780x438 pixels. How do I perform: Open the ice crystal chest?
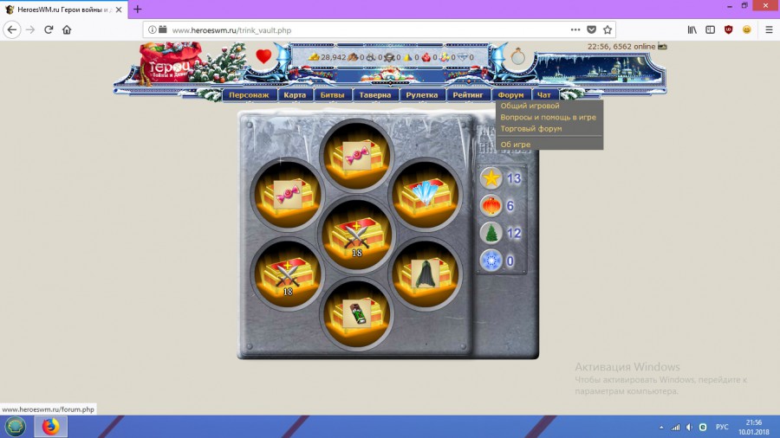tap(426, 195)
